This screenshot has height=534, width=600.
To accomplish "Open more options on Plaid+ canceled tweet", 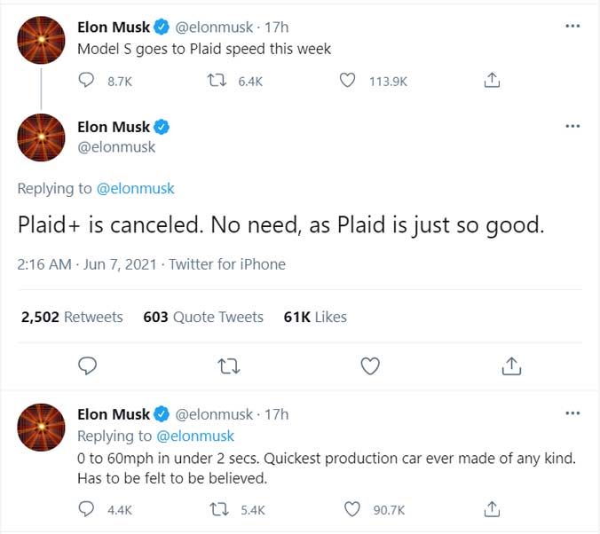I will pyautogui.click(x=572, y=127).
